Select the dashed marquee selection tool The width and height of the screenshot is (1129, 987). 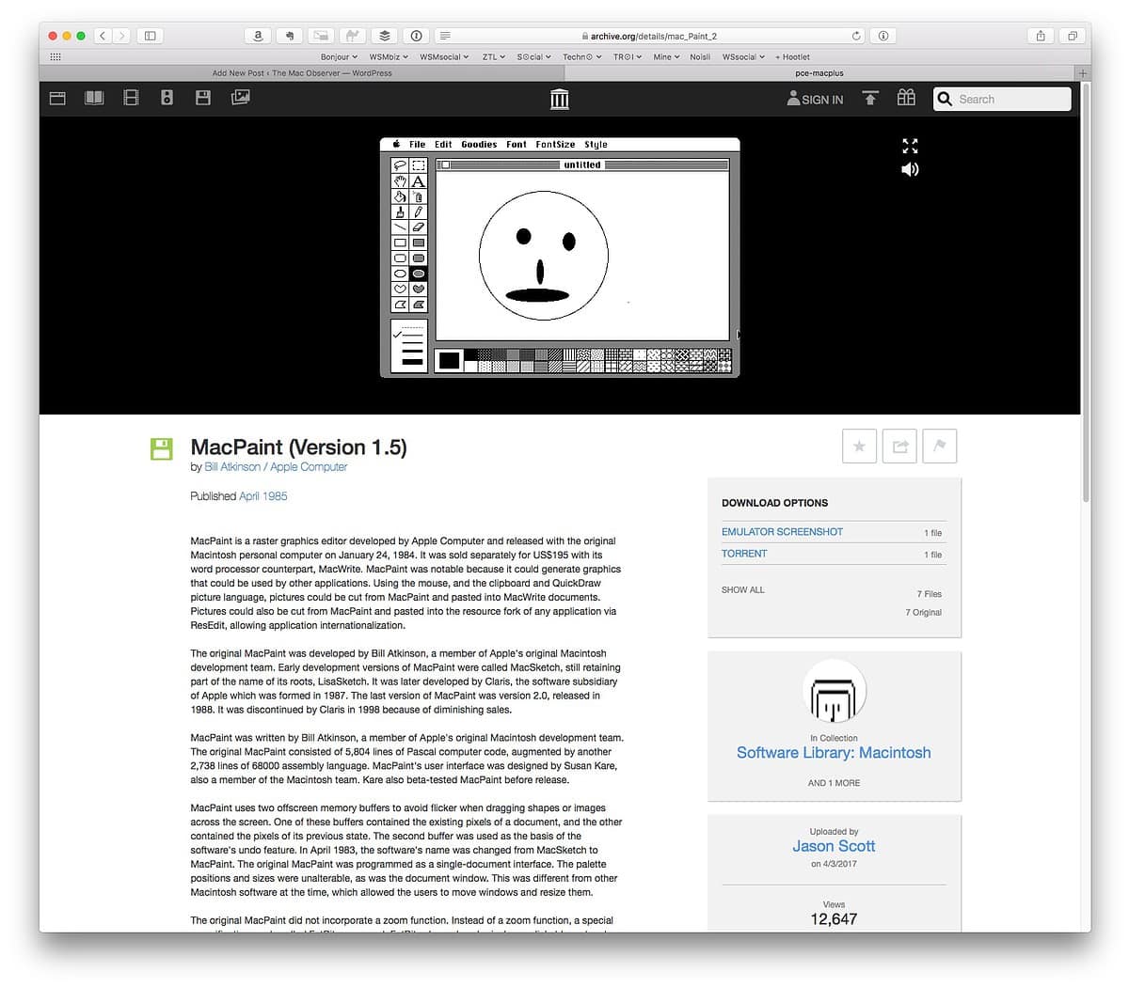[x=419, y=164]
